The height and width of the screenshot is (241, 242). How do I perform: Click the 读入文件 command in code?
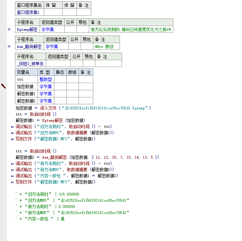pos(48,108)
